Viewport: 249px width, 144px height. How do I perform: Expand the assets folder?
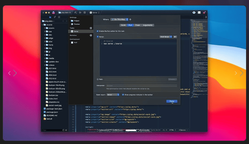click(45, 28)
